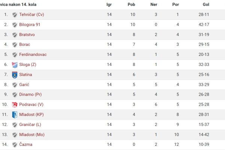Open the Ferdinandovac team link

click(x=33, y=54)
